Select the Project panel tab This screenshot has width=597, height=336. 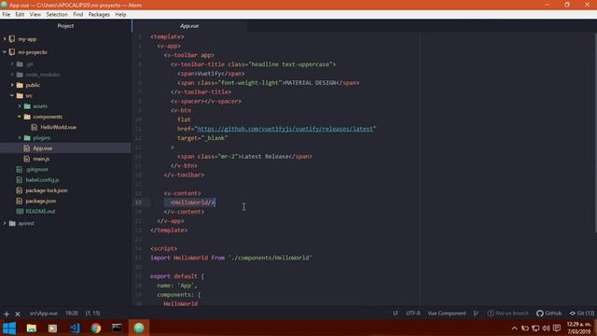65,26
